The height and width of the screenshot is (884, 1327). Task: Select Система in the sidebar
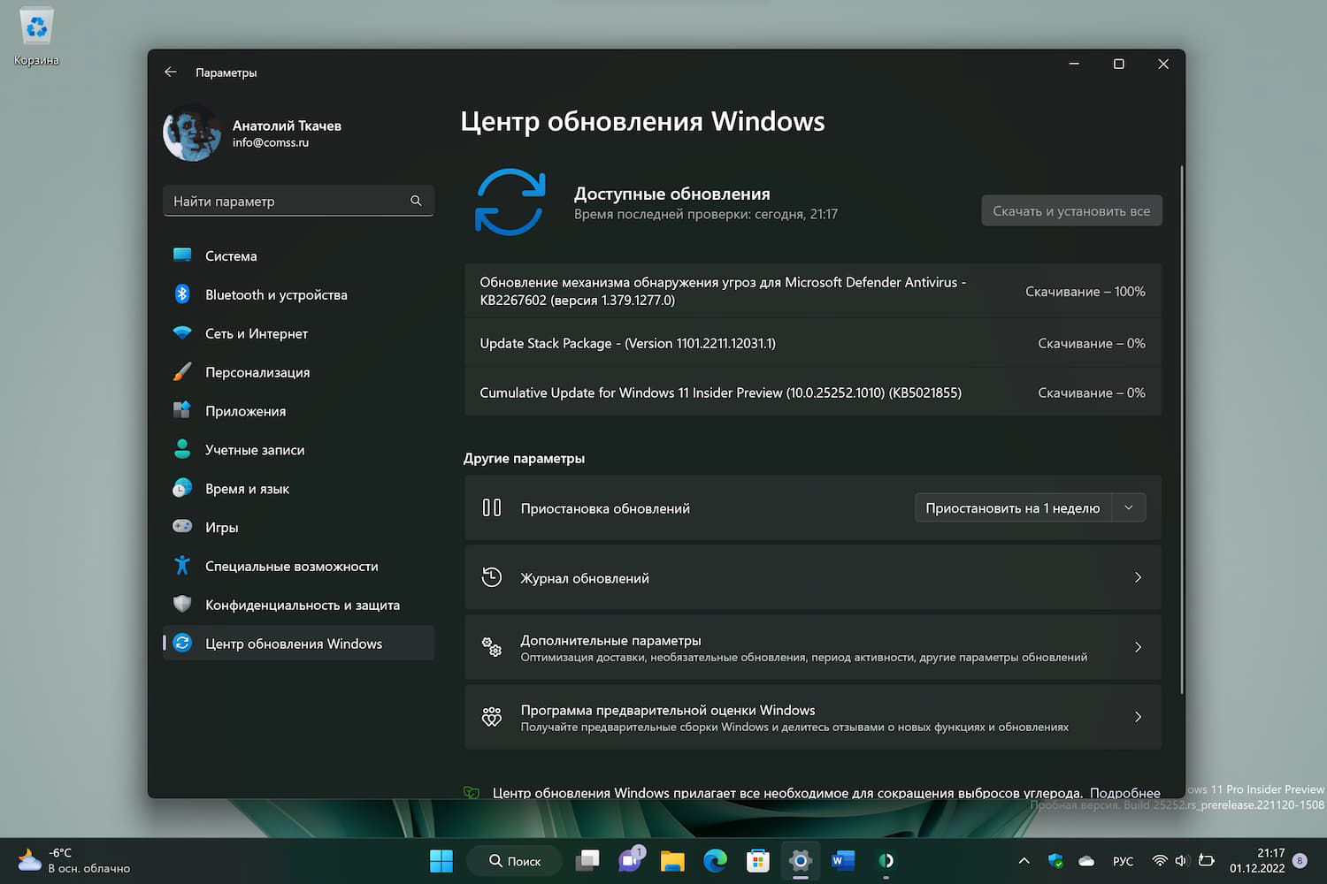click(x=298, y=255)
